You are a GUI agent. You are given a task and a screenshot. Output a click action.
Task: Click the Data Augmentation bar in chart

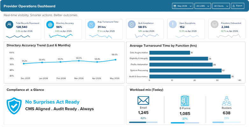point(170,53)
